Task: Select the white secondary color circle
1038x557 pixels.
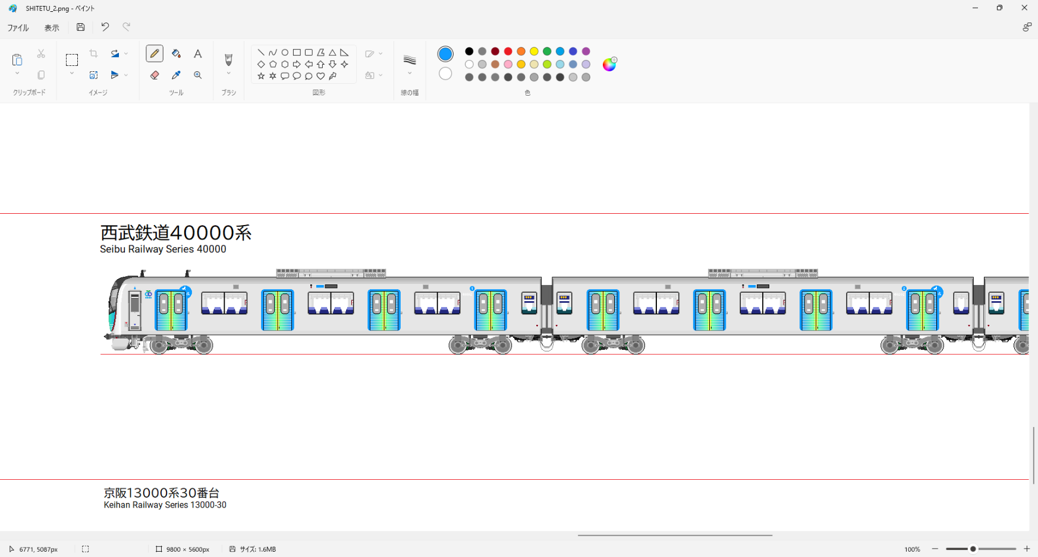Action: 445,74
